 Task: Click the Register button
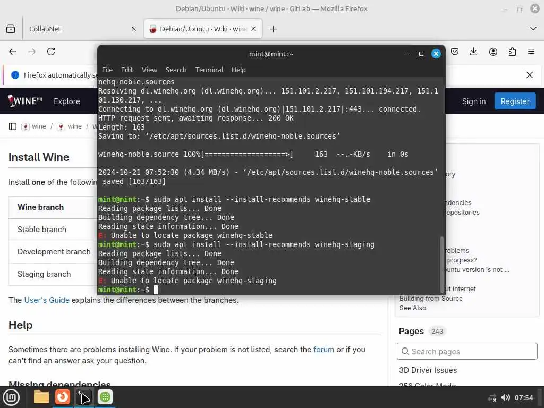[515, 101]
